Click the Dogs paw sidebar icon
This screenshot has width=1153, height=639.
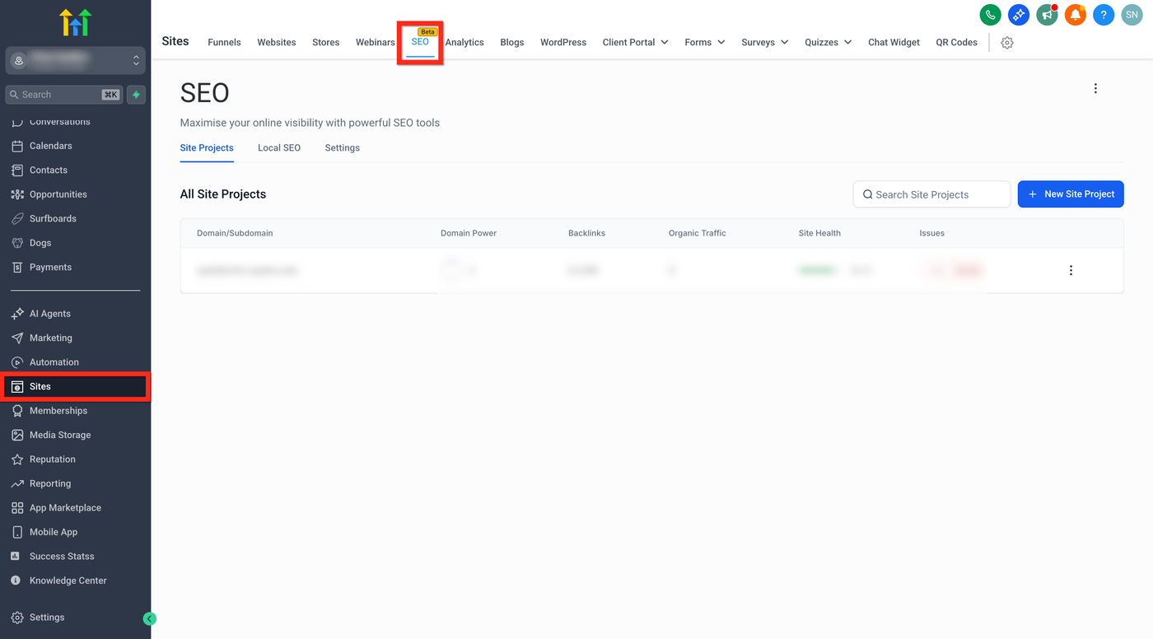point(17,243)
